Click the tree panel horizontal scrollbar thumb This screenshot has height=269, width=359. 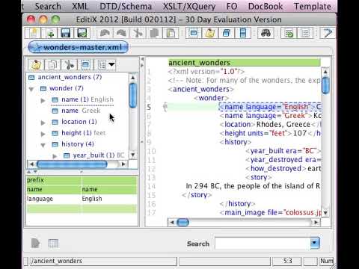[72, 164]
